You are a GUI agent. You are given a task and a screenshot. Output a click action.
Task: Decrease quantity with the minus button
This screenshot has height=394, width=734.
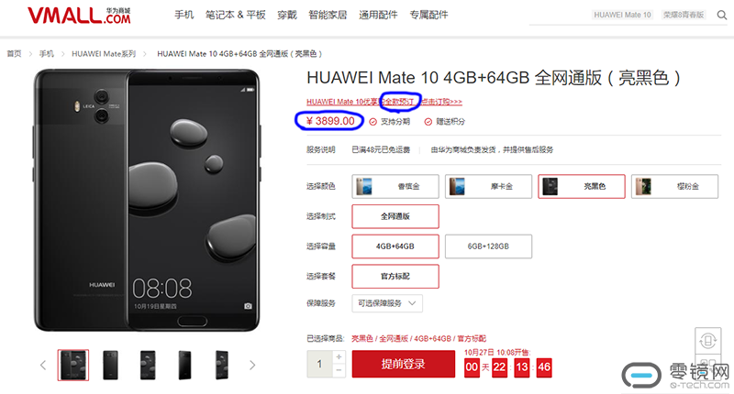[339, 370]
